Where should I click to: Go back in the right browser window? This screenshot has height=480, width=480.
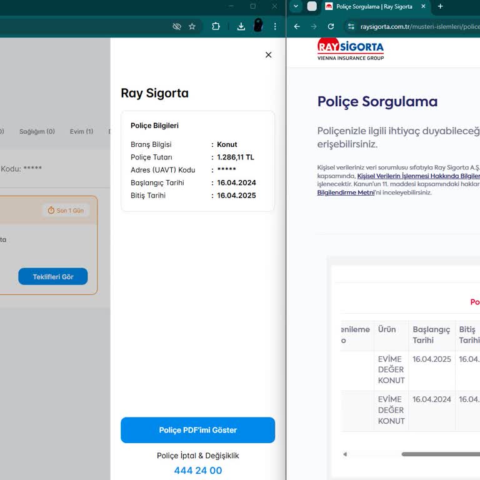point(297,26)
